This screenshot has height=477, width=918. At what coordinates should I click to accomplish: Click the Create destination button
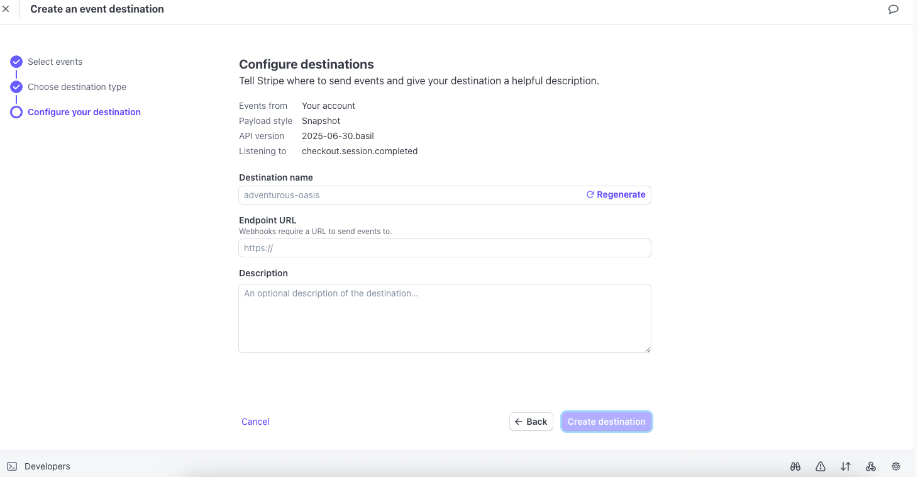coord(606,421)
